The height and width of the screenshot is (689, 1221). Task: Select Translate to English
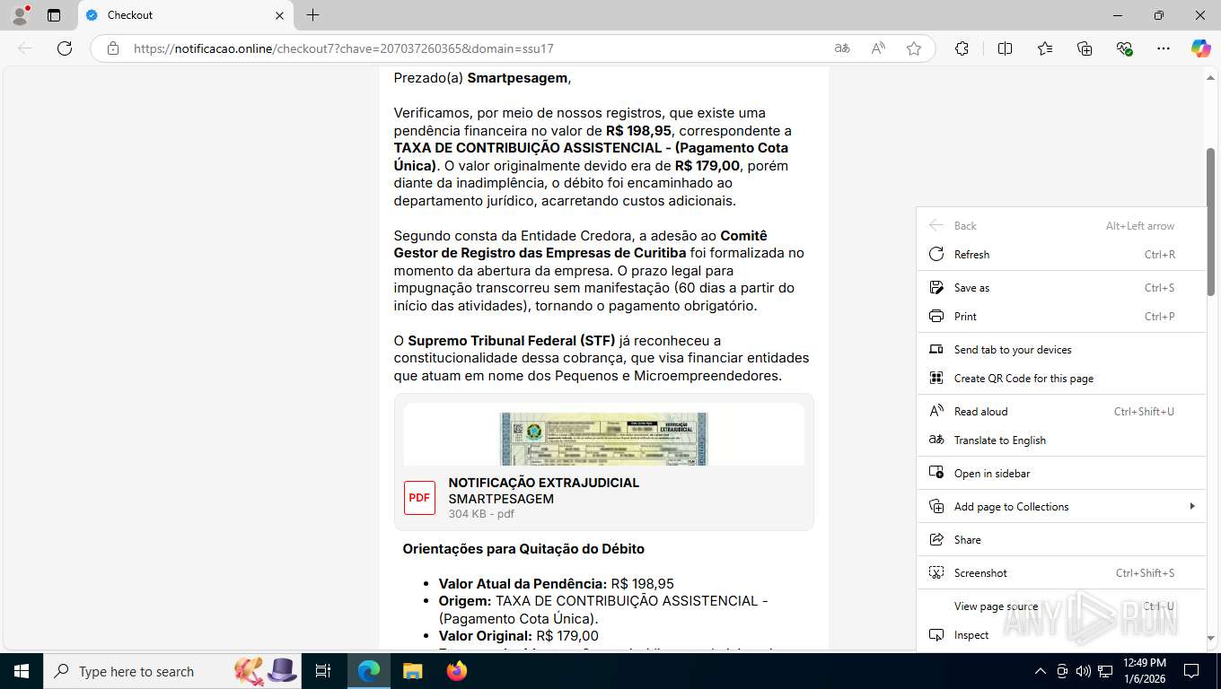tap(1061, 440)
